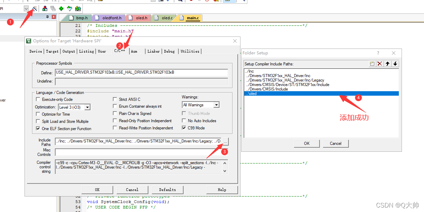
Task: Open the File Extensions manage project items icon
Action: (45, 8)
